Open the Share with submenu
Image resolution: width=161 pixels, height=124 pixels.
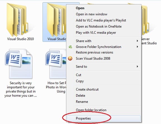point(104,41)
